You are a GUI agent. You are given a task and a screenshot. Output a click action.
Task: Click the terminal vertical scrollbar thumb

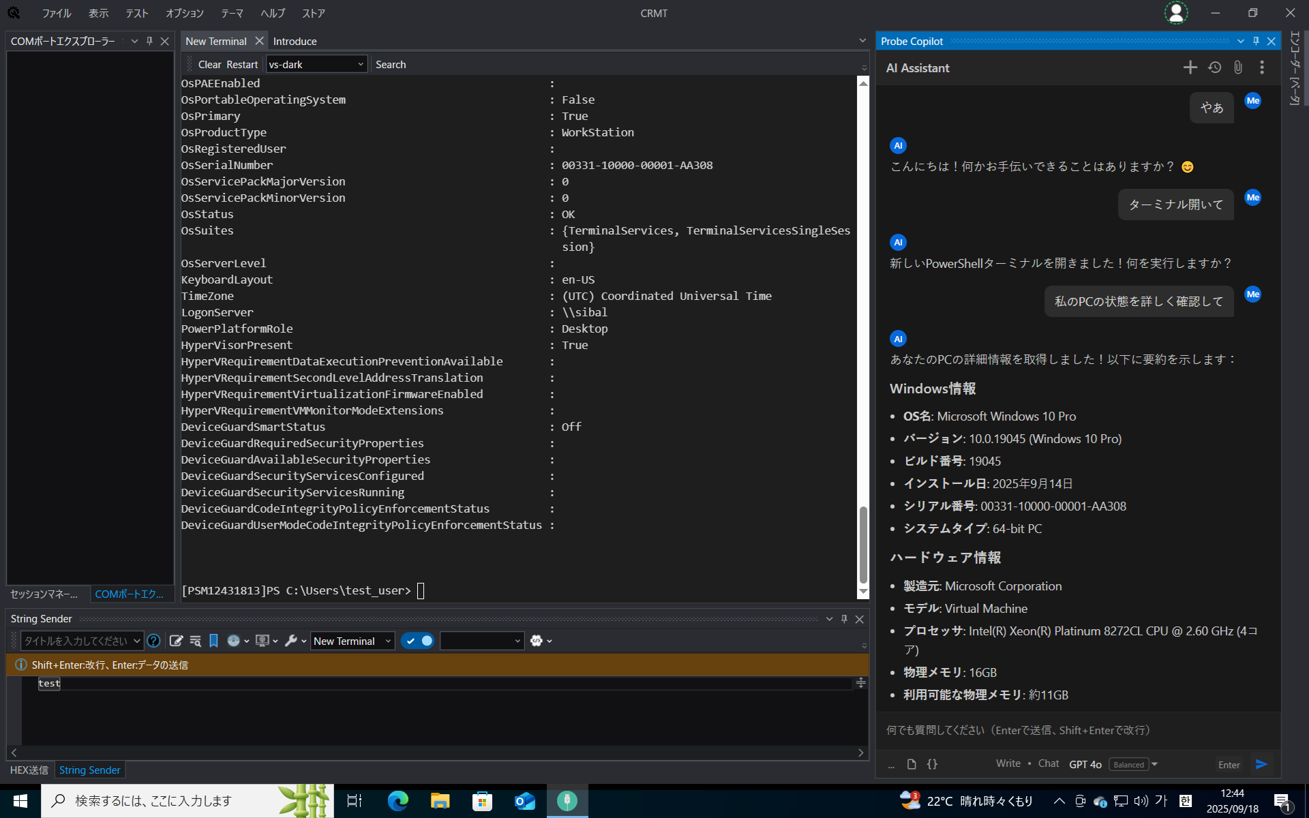click(x=863, y=545)
